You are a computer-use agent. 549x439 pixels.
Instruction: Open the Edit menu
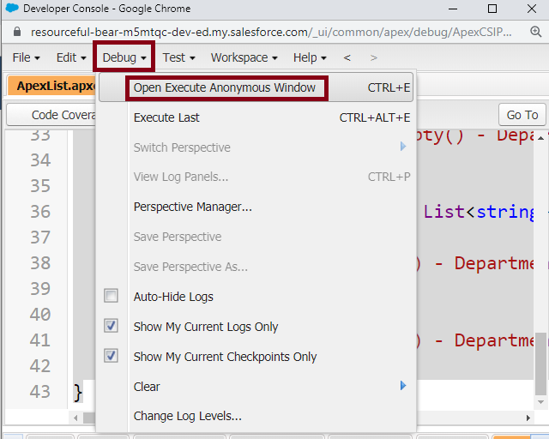pos(71,57)
